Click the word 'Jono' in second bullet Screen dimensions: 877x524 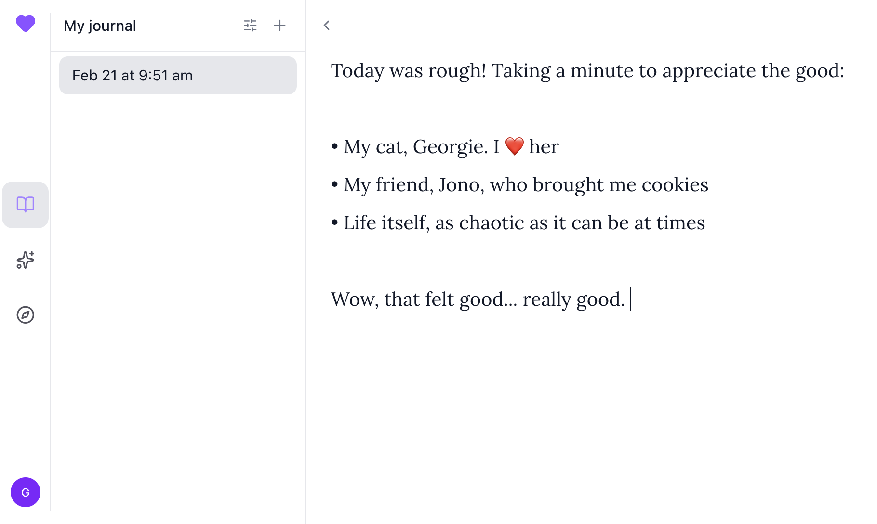tap(459, 185)
